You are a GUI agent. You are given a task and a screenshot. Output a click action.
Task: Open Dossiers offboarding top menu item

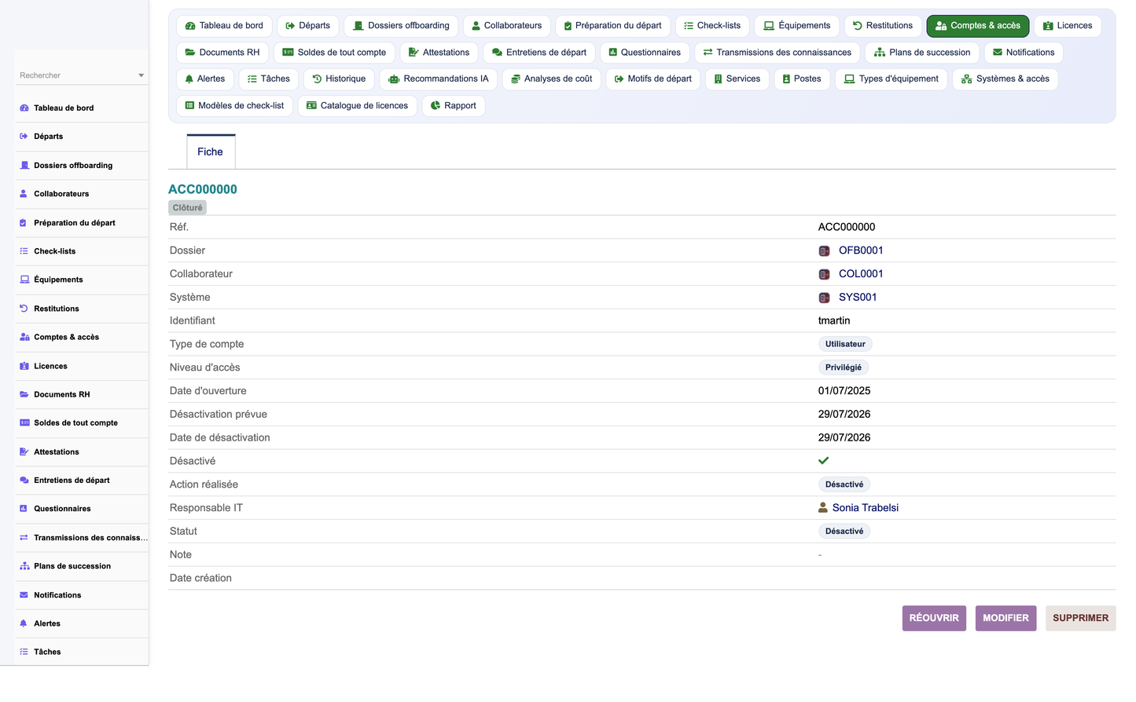click(x=401, y=26)
